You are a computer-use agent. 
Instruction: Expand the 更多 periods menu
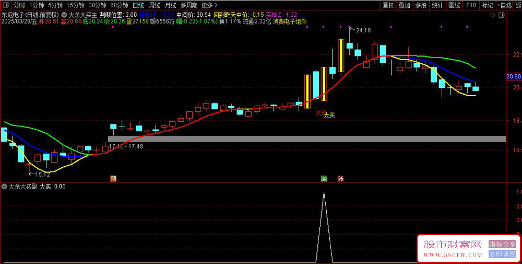pos(209,5)
